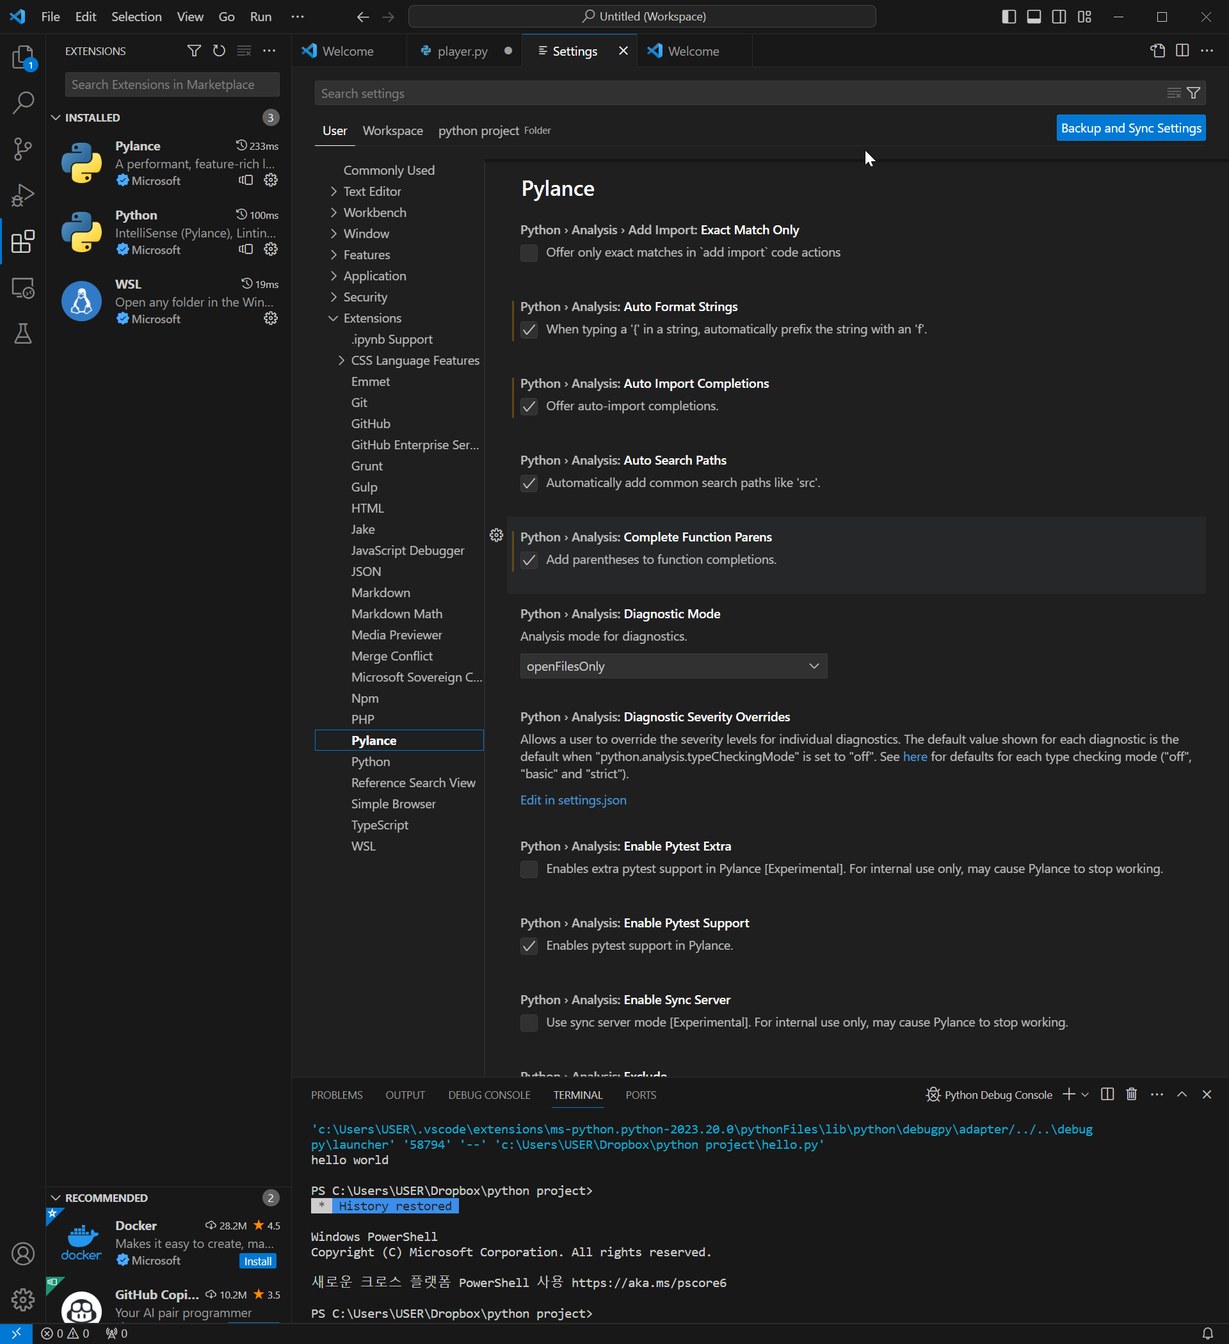Open the File menu
This screenshot has width=1229, height=1344.
51,17
